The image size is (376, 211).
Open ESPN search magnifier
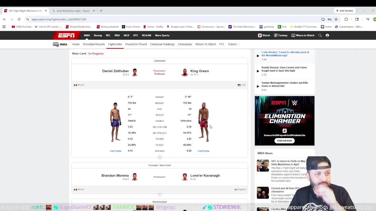(x=320, y=35)
